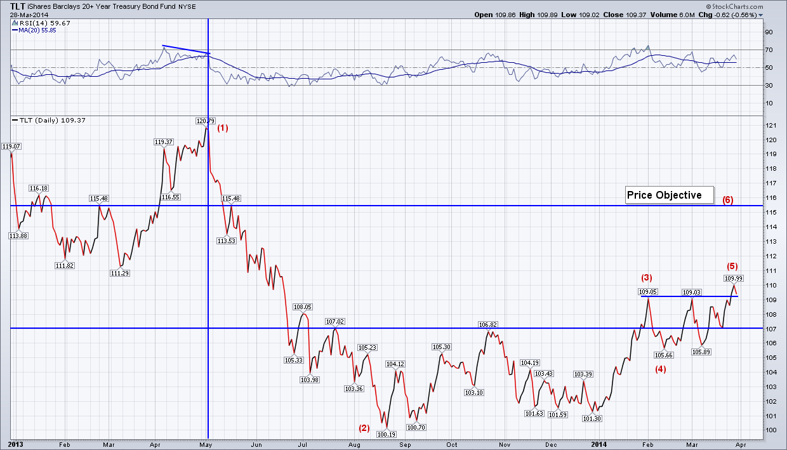Click the 120.79 peak price label

point(206,121)
